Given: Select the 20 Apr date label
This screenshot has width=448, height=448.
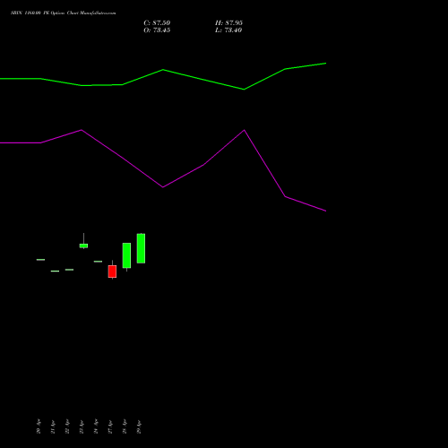Looking at the screenshot, I should coord(39,426).
